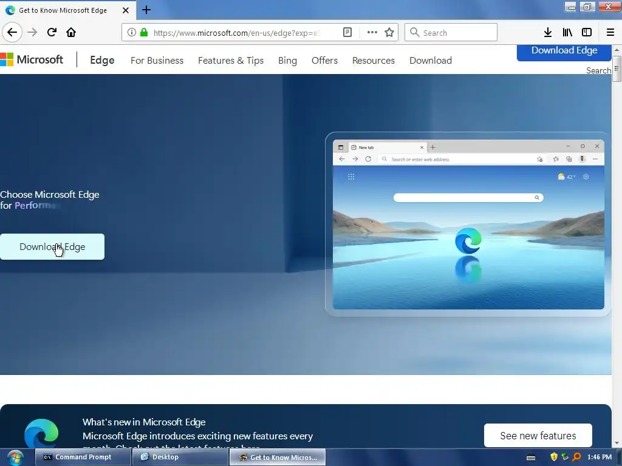Open the downloads arrow panel
Image resolution: width=622 pixels, height=466 pixels.
click(548, 33)
